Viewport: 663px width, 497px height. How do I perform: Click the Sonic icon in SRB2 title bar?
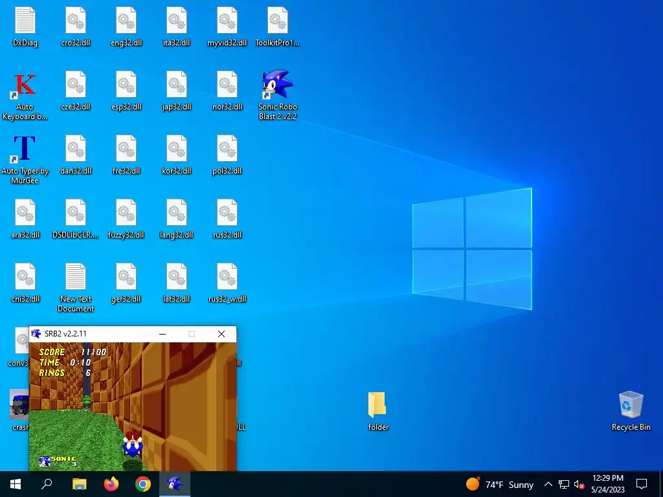click(36, 334)
